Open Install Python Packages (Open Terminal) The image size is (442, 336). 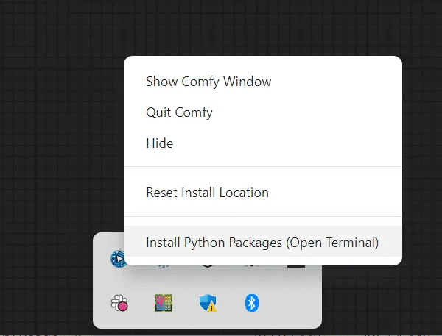[262, 242]
